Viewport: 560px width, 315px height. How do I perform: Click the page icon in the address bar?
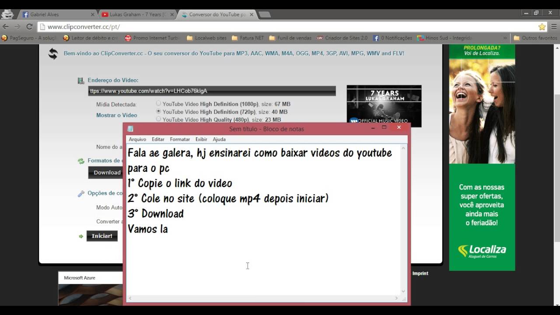pyautogui.click(x=42, y=27)
